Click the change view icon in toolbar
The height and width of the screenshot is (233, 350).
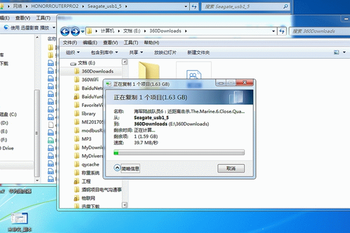336,52
